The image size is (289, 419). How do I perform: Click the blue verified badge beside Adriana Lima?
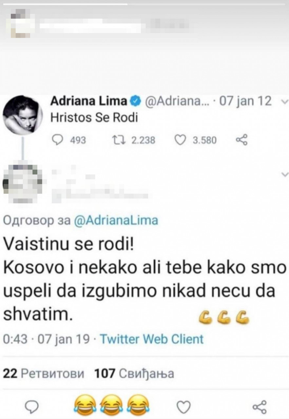pos(134,101)
